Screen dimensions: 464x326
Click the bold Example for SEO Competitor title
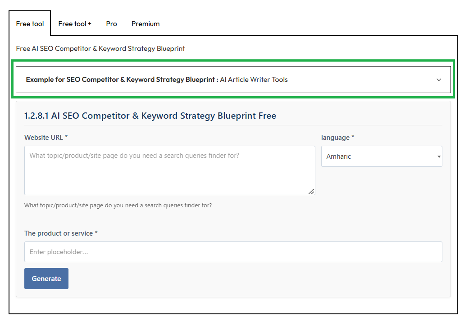click(122, 80)
